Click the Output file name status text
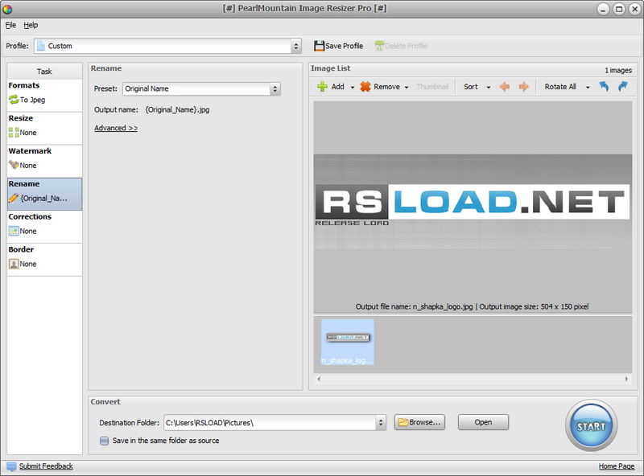The height and width of the screenshot is (476, 644). (472, 306)
